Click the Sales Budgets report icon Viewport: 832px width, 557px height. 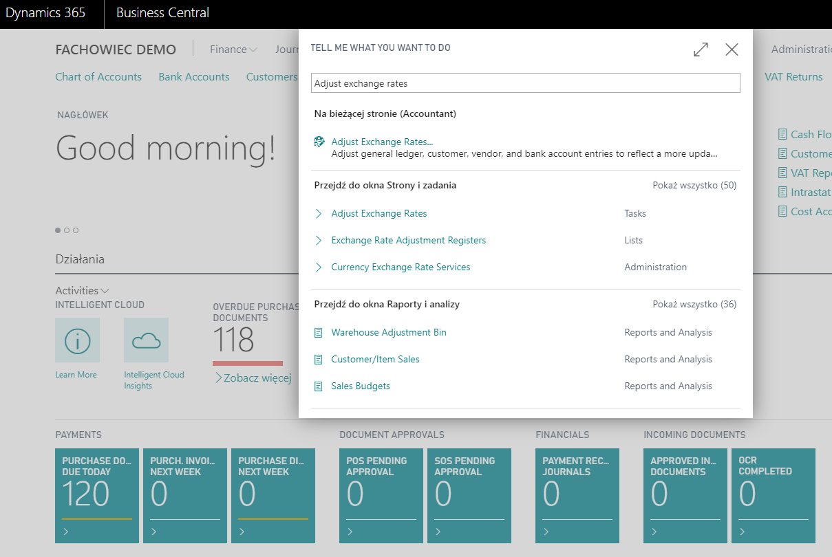pyautogui.click(x=318, y=386)
